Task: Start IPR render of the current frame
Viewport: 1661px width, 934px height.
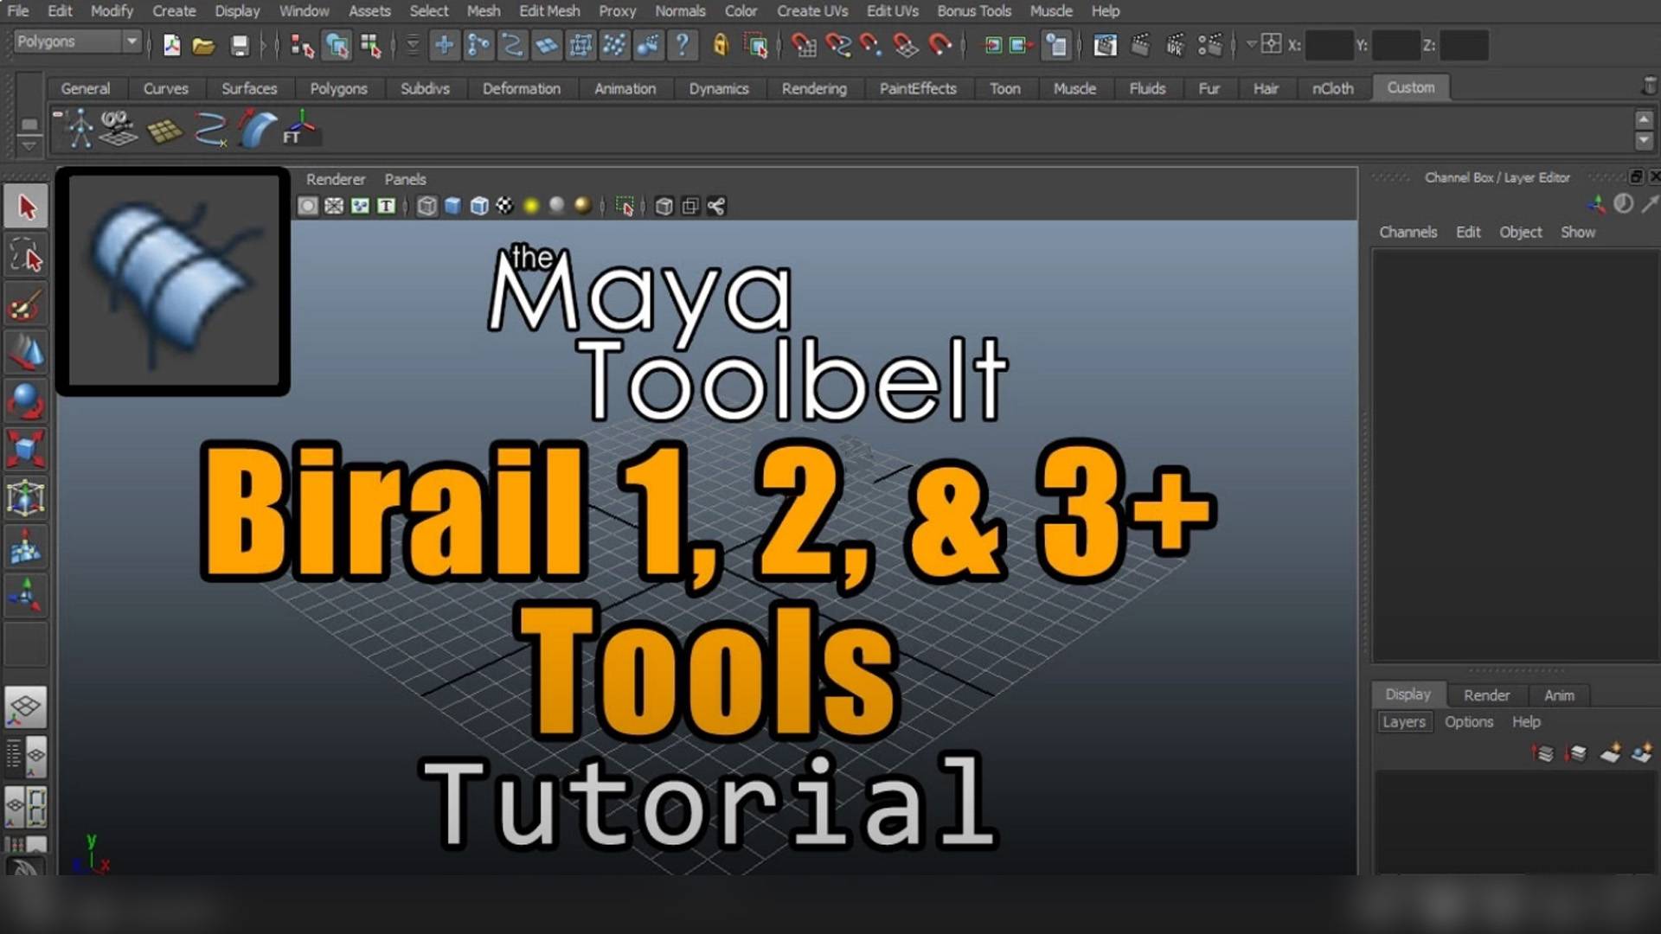Action: tap(1175, 45)
